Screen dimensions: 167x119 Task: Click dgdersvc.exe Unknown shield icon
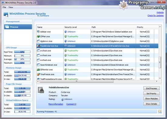coord(66,41)
